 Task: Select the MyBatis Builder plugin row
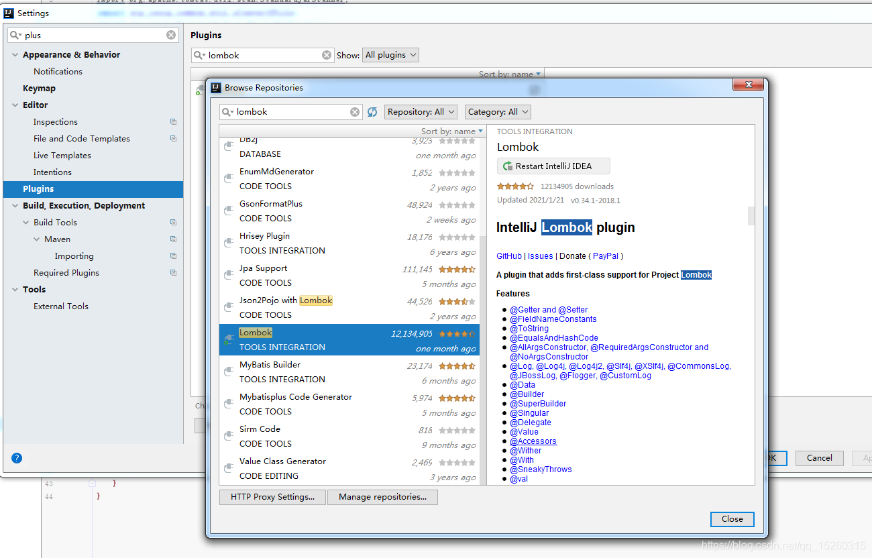pyautogui.click(x=349, y=372)
